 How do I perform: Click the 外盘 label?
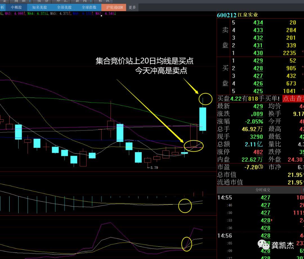(275, 159)
